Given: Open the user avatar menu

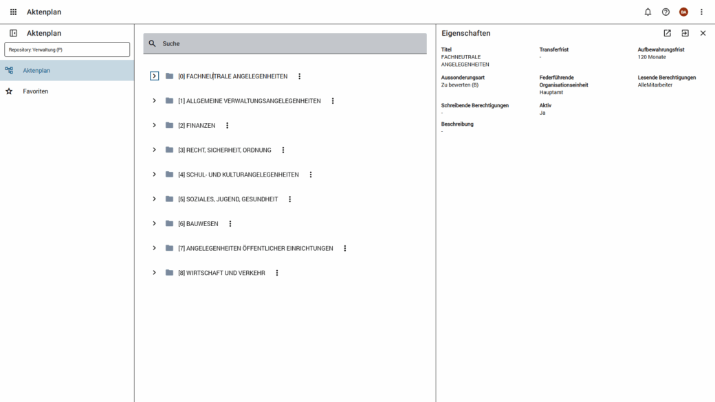Looking at the screenshot, I should coord(683,12).
